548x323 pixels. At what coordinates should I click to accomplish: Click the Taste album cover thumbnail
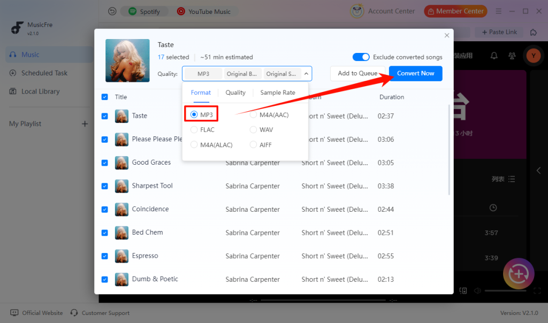tap(127, 60)
